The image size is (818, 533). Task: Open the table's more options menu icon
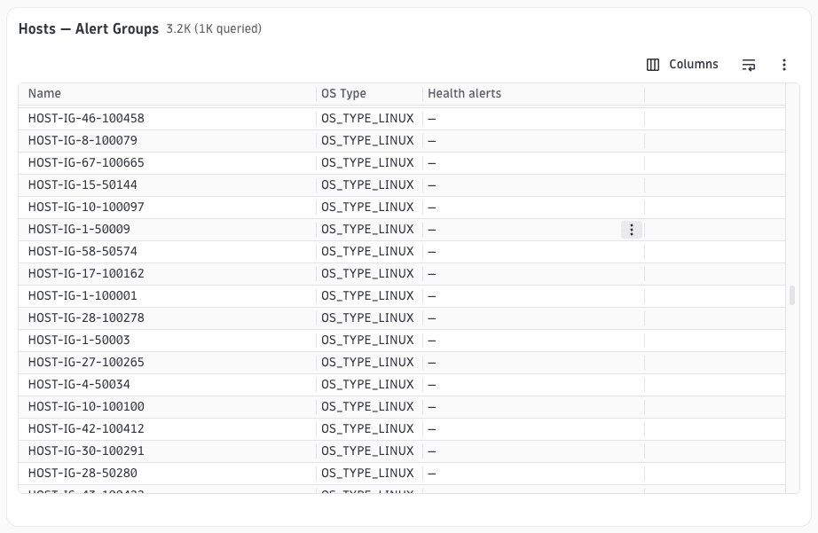click(x=784, y=65)
